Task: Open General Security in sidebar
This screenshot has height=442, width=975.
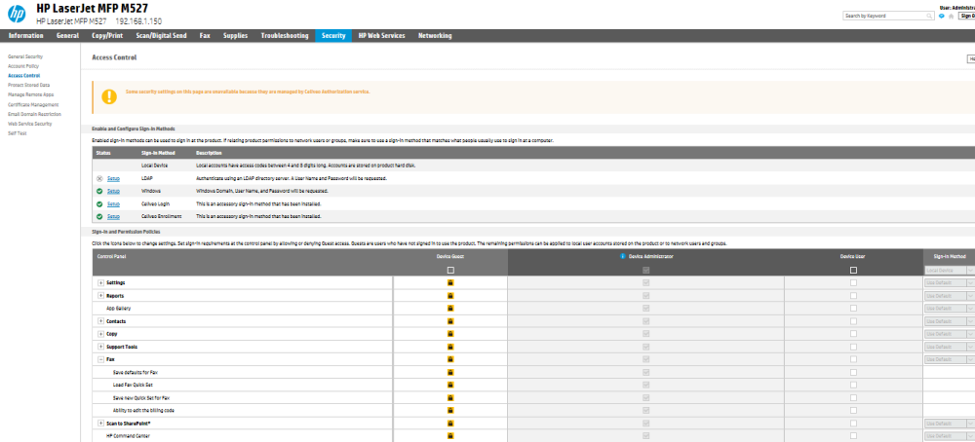Action: point(25,56)
